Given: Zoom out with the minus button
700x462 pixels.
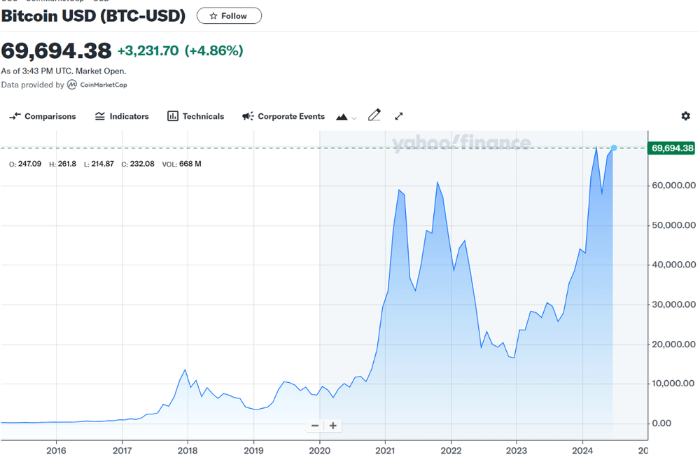Looking at the screenshot, I should click(315, 426).
